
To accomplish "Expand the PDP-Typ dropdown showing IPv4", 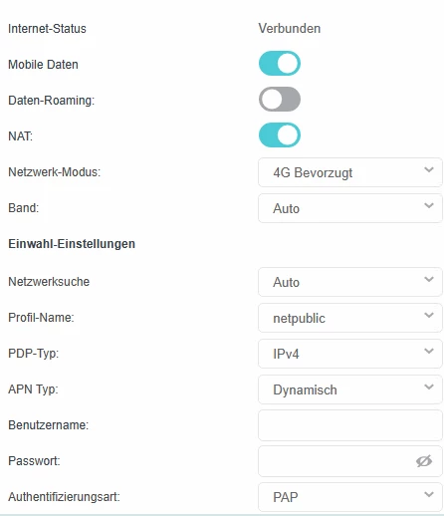I will [350, 354].
